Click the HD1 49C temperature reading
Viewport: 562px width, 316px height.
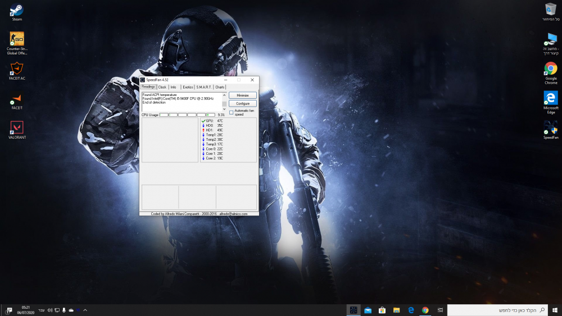[214, 130]
